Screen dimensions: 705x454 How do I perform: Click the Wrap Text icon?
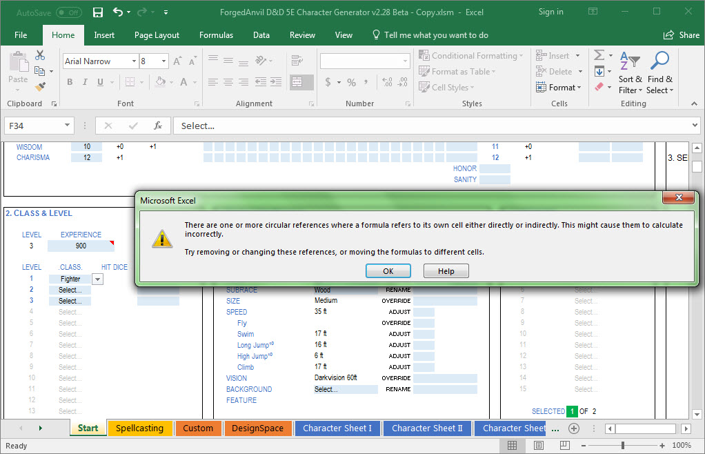297,60
